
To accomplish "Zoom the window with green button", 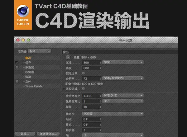I will (28, 40).
